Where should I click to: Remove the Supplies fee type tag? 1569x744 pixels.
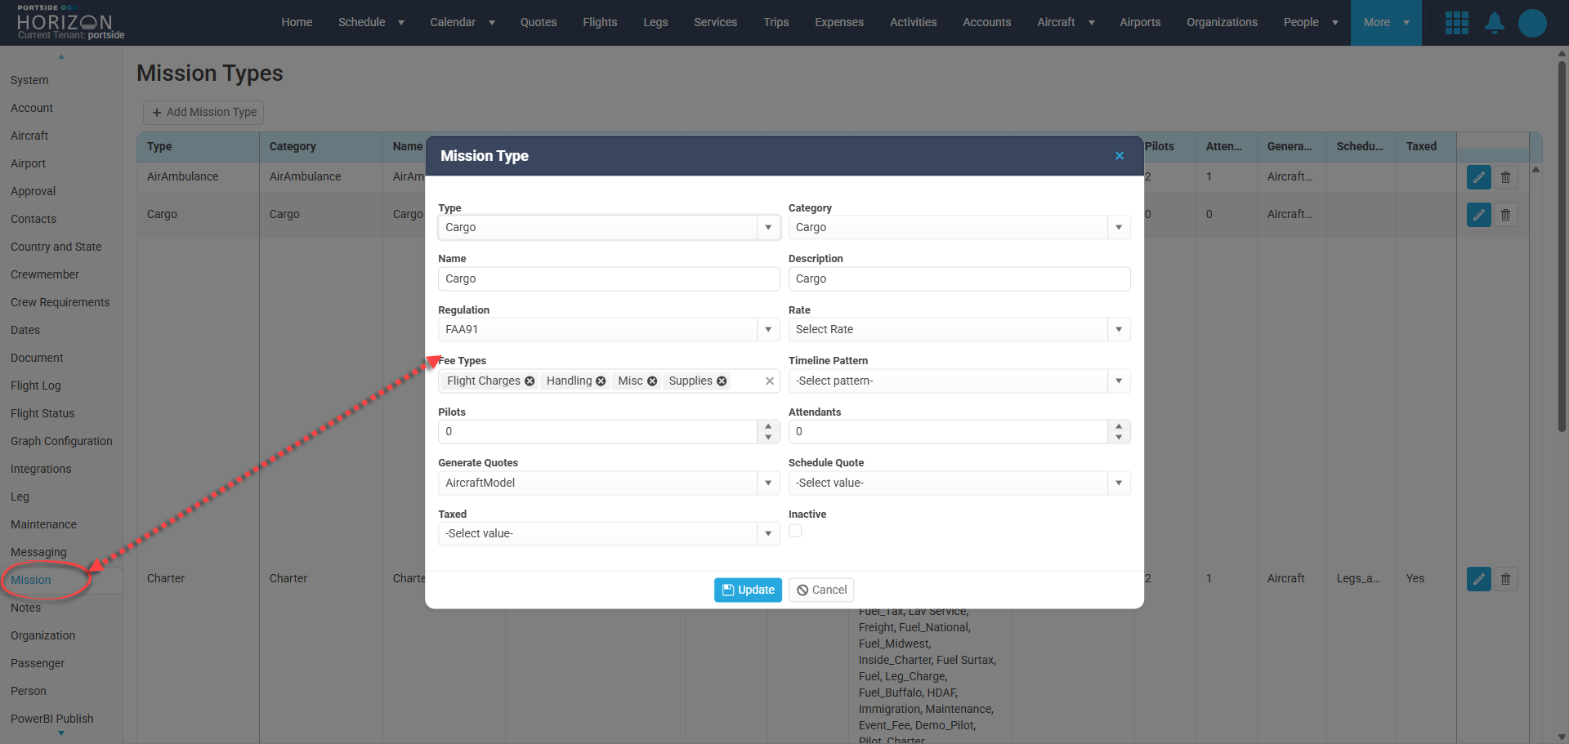pos(722,381)
